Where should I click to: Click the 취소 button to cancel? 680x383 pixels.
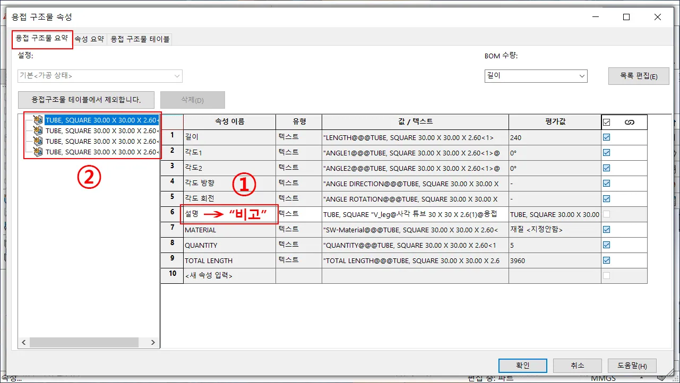pos(577,365)
